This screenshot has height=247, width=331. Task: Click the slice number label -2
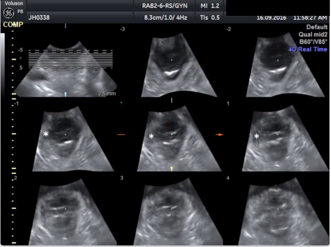229,29
